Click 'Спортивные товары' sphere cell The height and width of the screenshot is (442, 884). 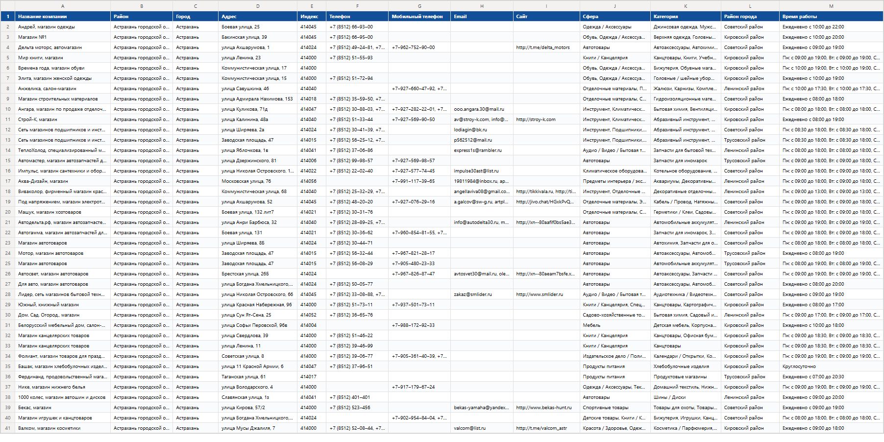coord(615,408)
